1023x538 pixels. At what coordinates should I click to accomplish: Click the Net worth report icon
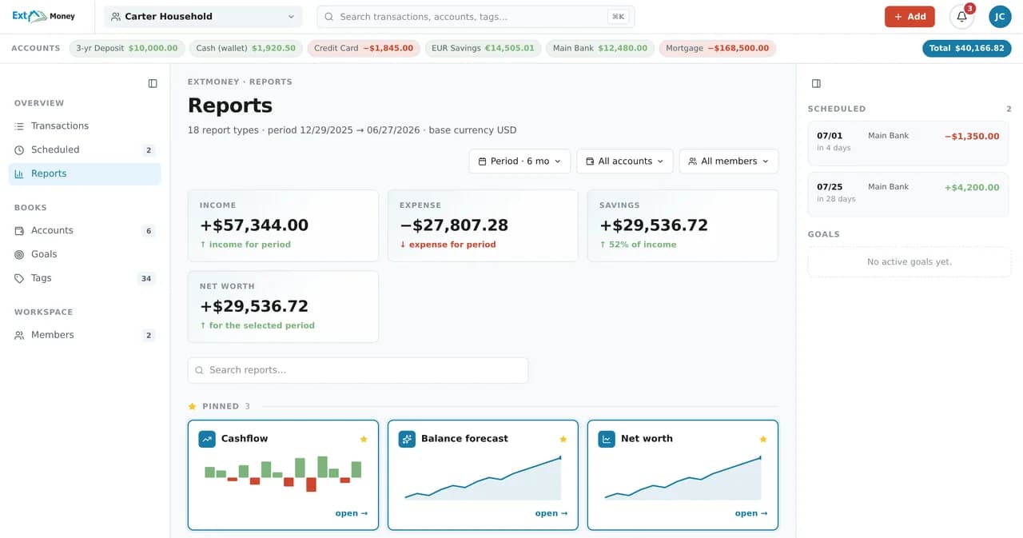(x=607, y=439)
